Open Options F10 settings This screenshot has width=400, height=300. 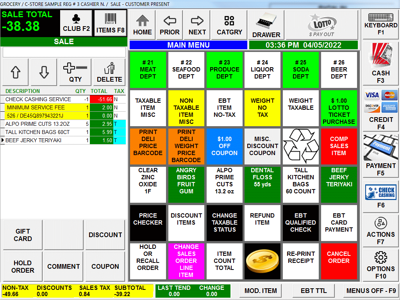point(380,265)
